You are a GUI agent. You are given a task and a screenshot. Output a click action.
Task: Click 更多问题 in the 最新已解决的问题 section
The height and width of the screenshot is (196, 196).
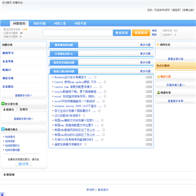(x=145, y=71)
